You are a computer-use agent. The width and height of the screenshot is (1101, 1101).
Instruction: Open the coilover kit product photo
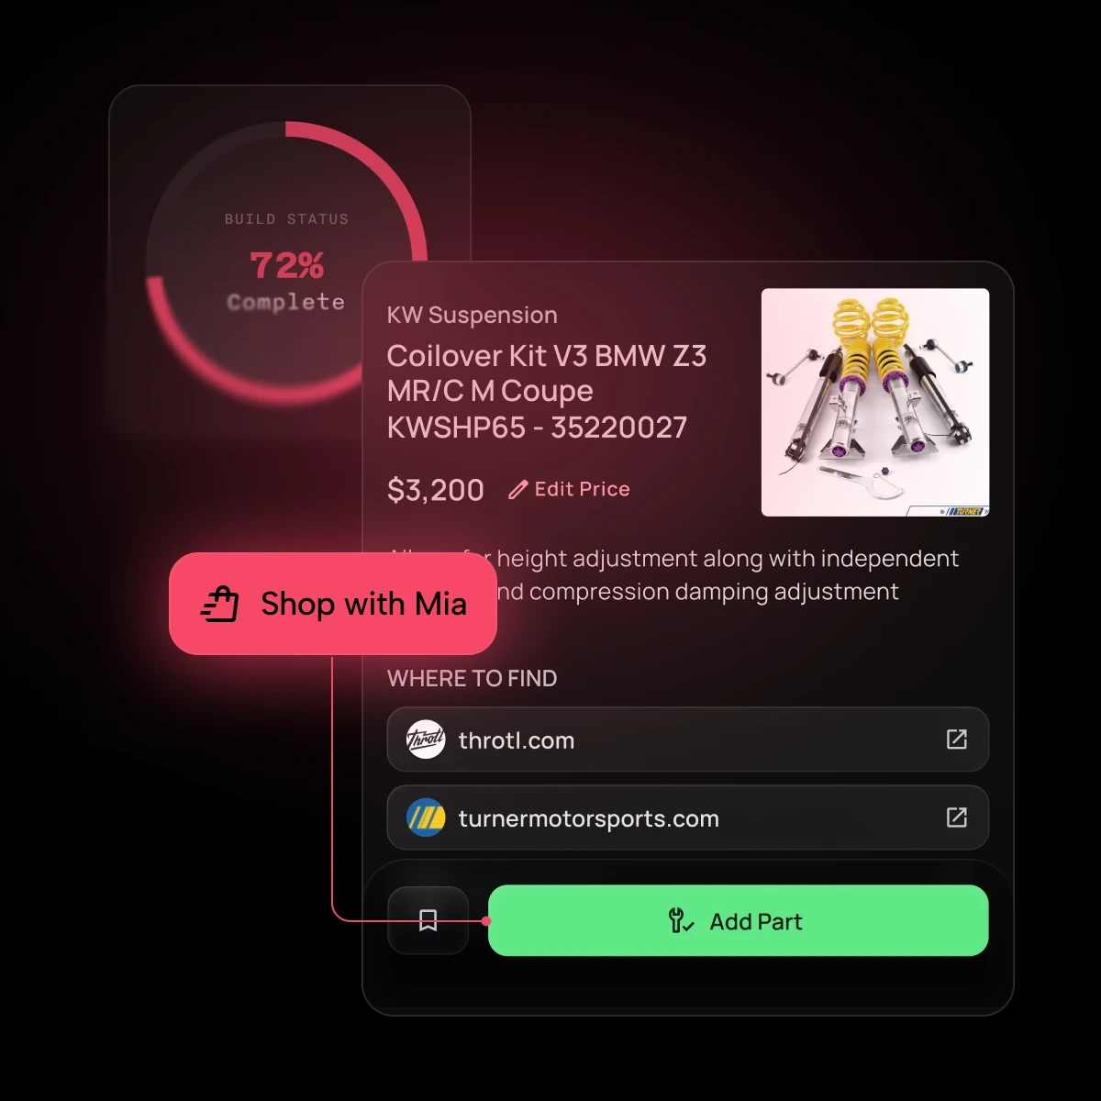875,403
